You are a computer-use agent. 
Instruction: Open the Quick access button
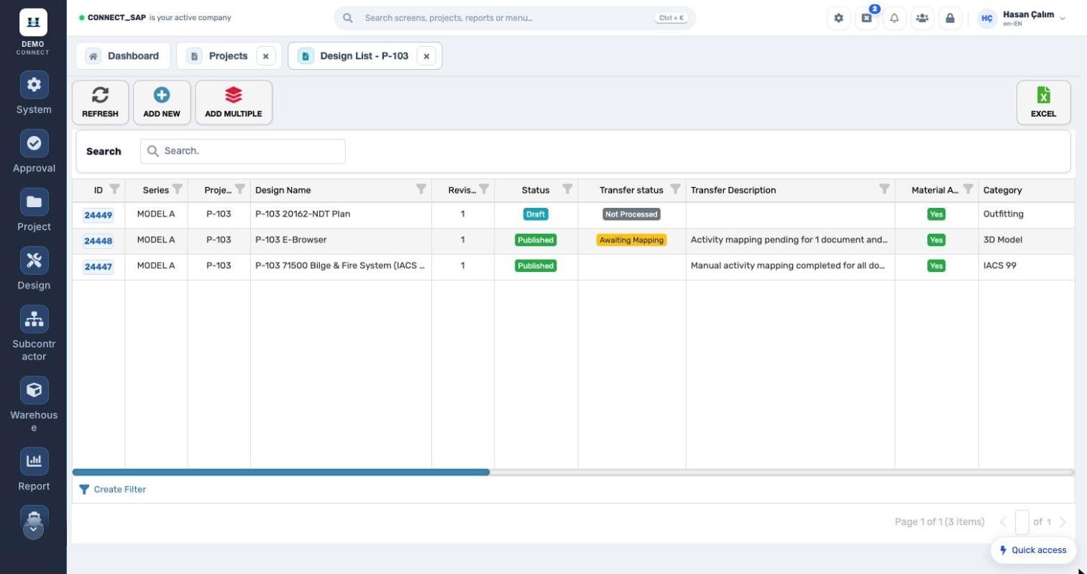(x=1033, y=550)
